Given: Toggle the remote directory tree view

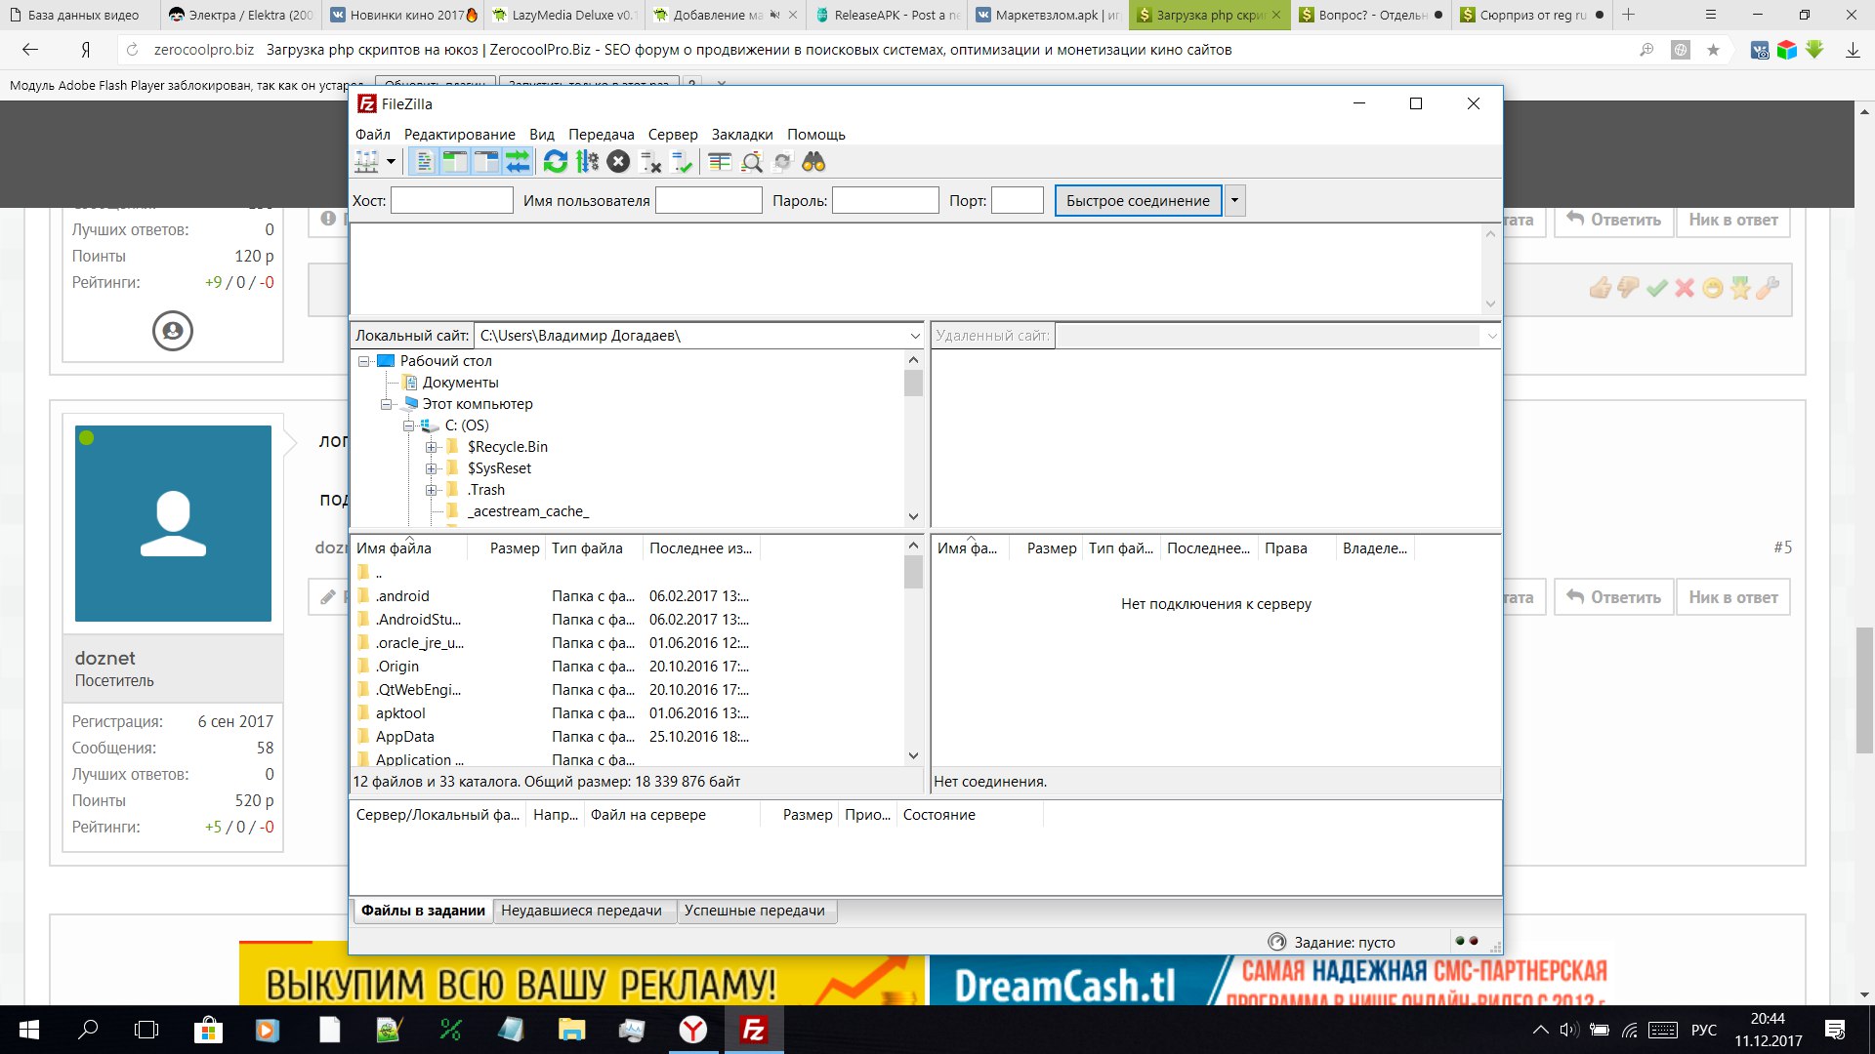Looking at the screenshot, I should click(x=486, y=162).
